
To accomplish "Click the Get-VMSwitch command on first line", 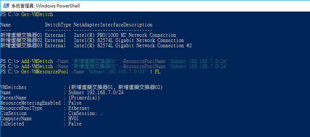I will point(37,15).
